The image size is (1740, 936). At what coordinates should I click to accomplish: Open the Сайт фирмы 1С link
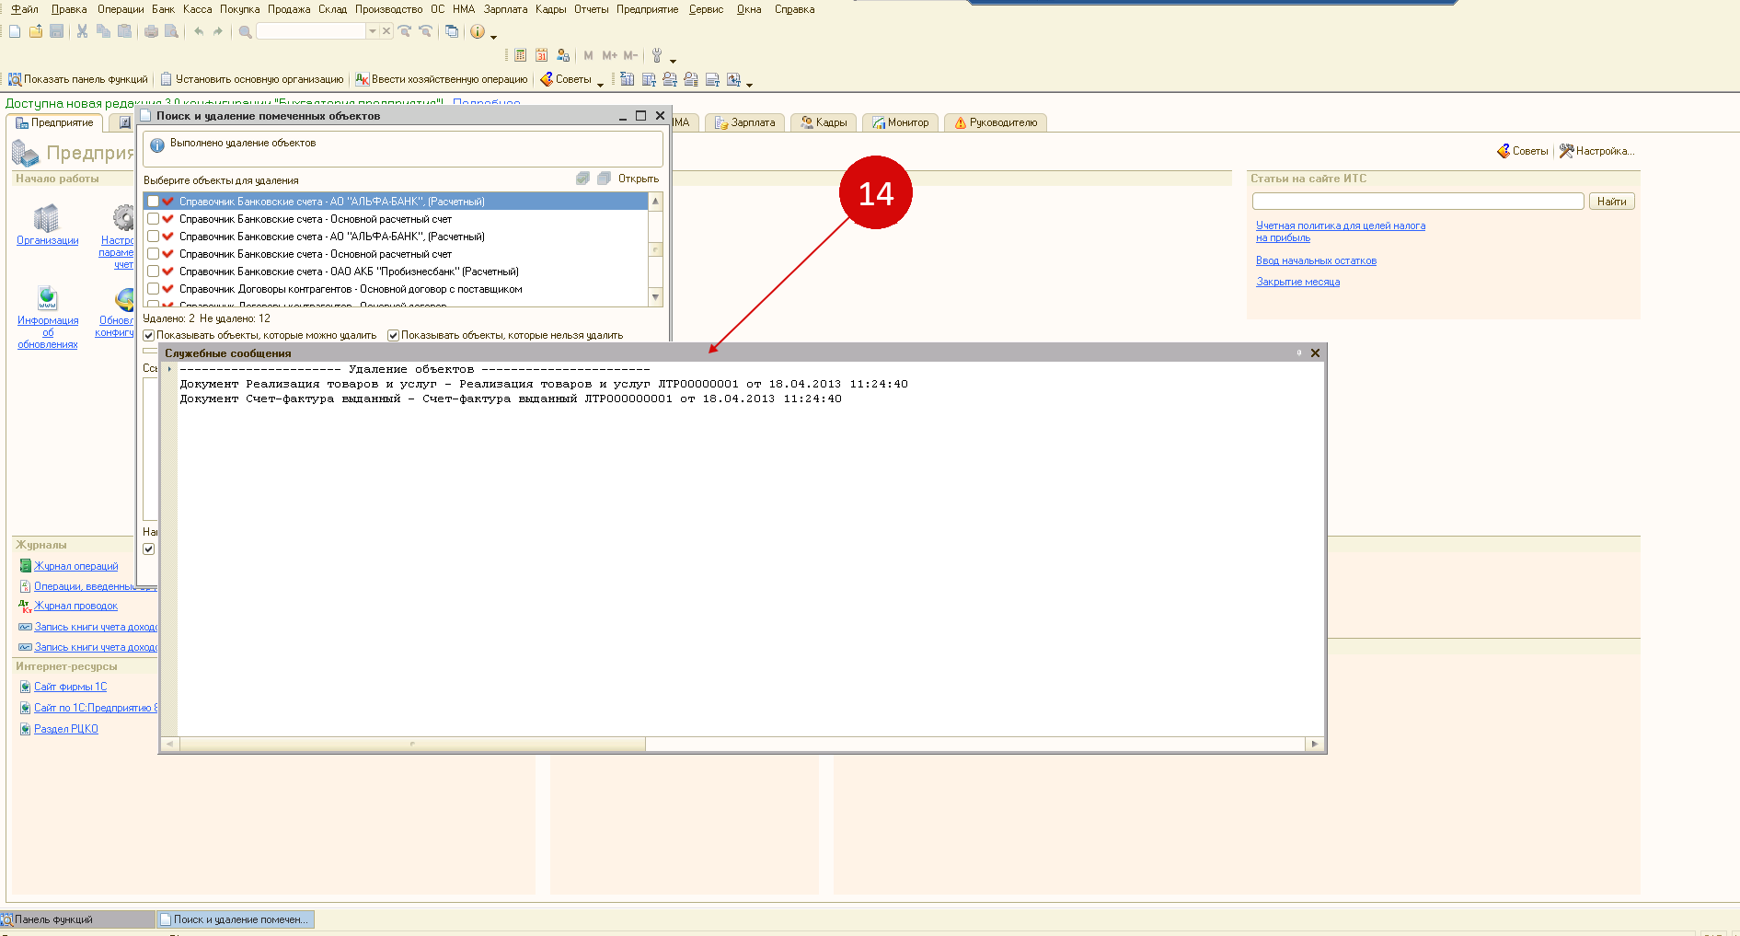[70, 687]
